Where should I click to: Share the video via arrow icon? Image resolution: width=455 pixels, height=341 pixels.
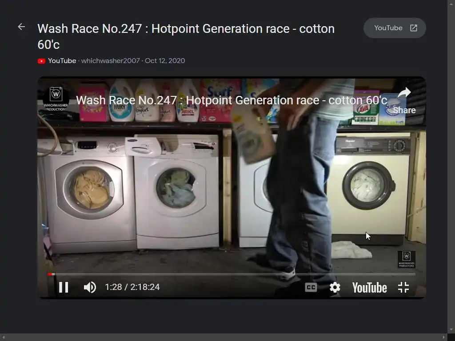pos(404,101)
